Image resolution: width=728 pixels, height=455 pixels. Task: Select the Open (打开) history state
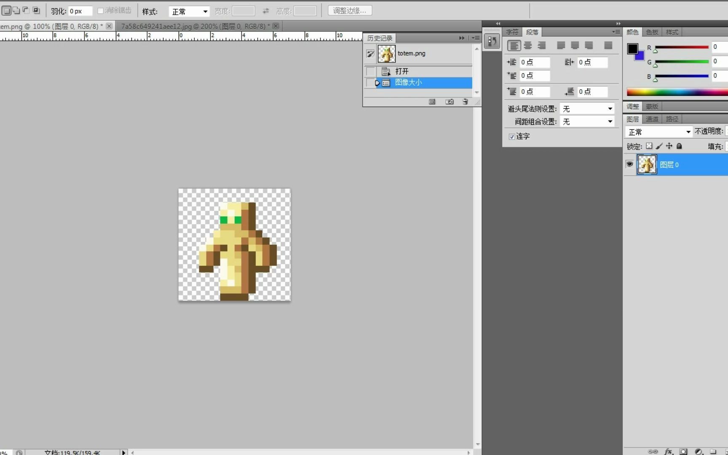point(424,71)
